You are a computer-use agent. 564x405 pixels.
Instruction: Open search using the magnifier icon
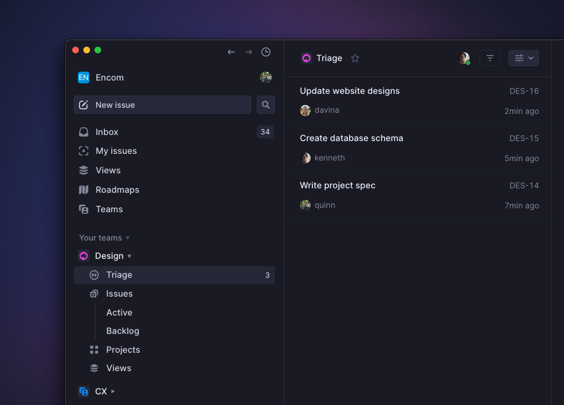pos(266,104)
